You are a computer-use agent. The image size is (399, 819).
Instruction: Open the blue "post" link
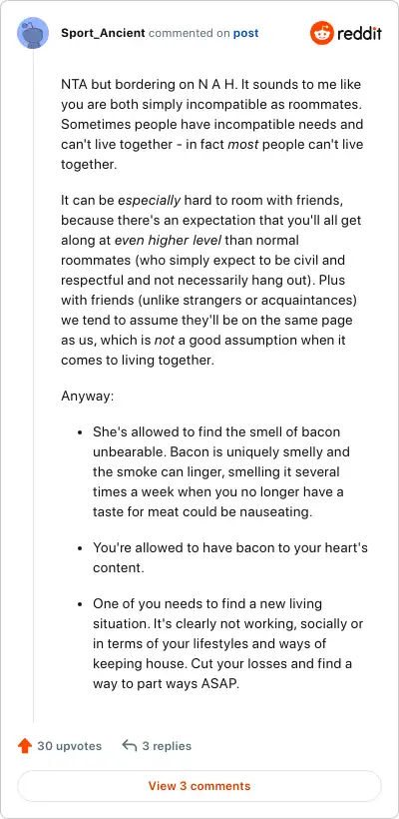coord(245,33)
